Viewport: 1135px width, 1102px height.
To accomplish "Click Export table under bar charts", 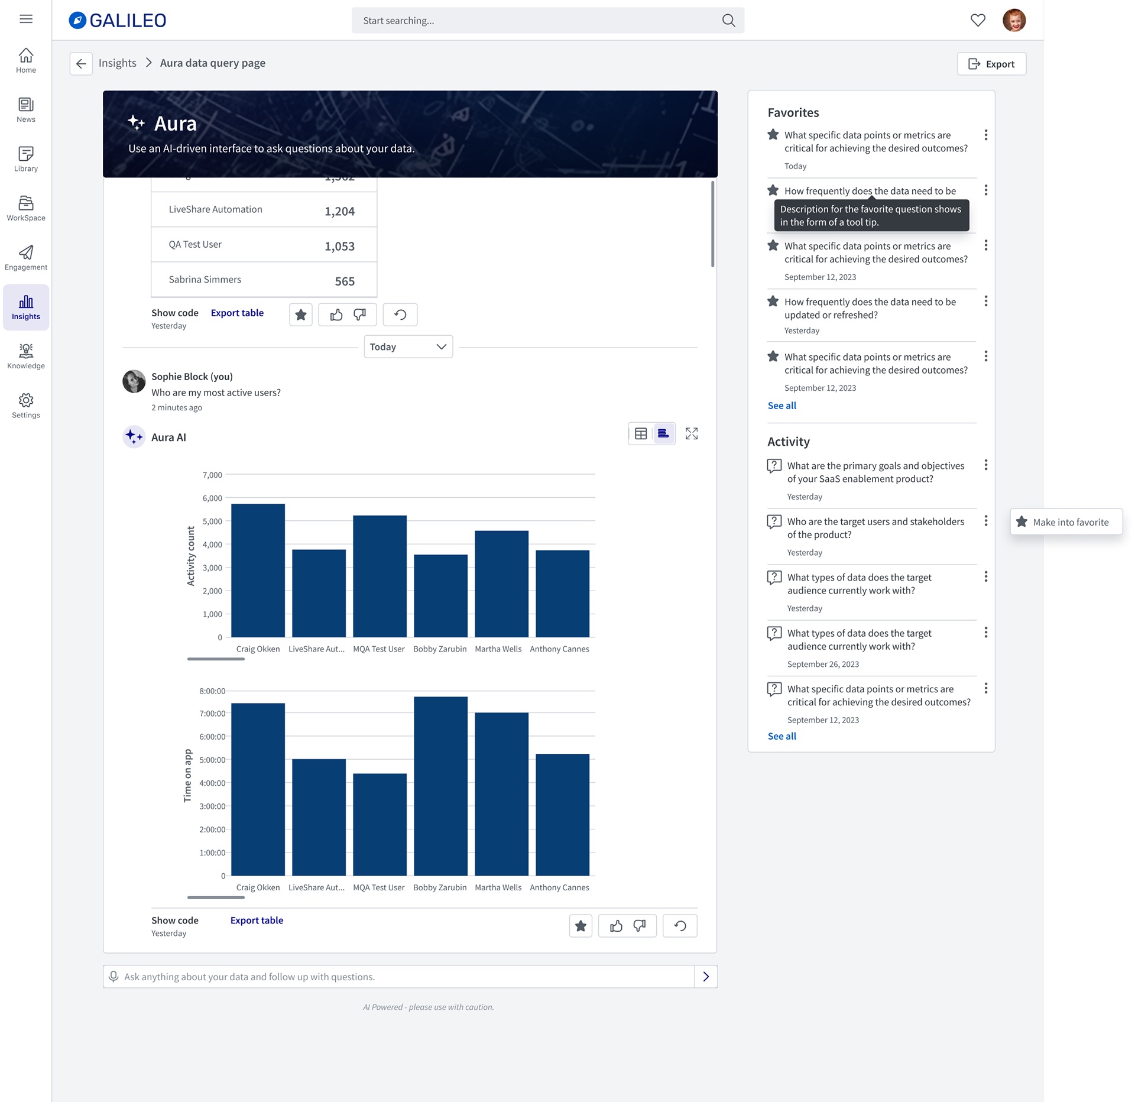I will point(257,920).
